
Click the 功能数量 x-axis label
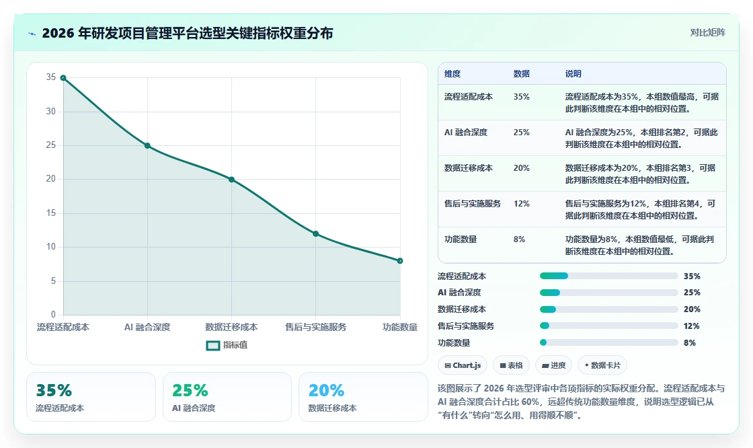[x=400, y=327]
